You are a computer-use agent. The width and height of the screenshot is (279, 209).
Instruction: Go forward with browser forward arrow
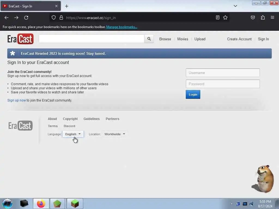click(x=16, y=18)
